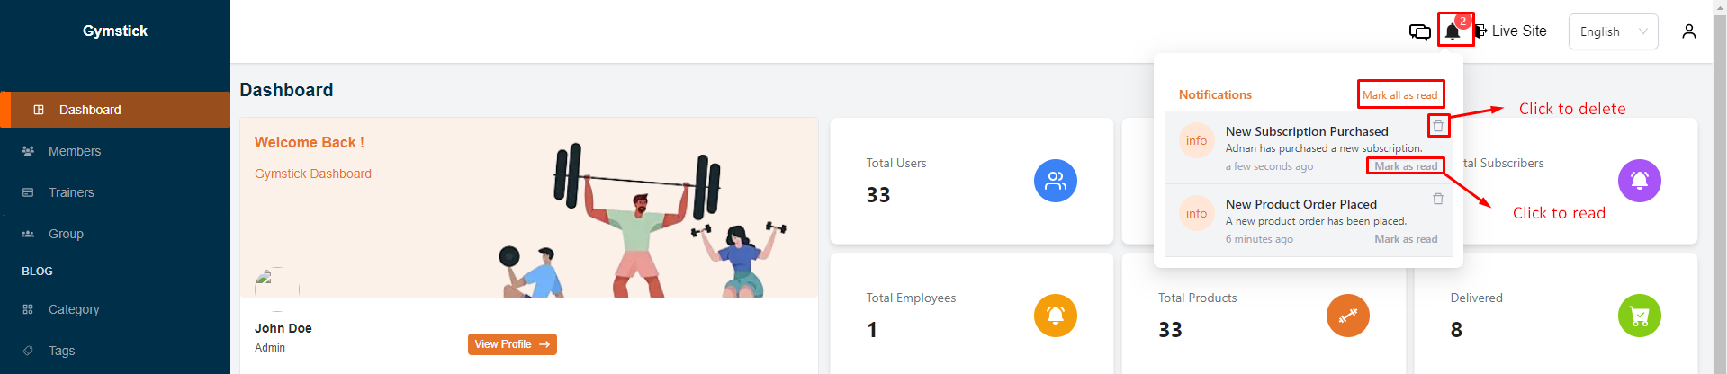Click the orange Total Products dumbbell icon
Viewport: 1727px width, 374px height.
click(1347, 316)
